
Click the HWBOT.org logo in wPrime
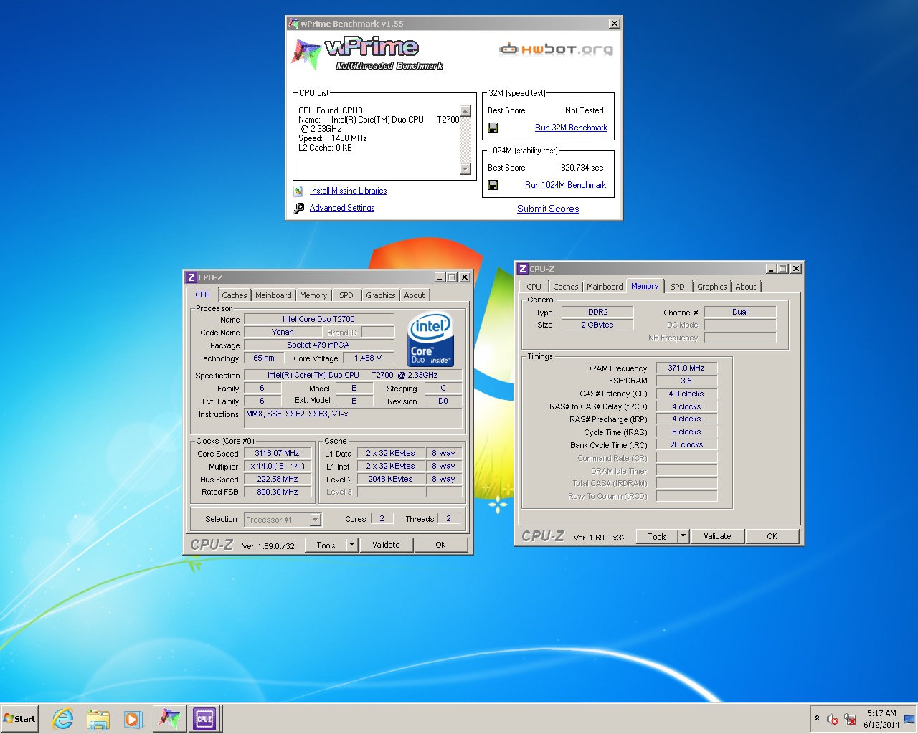(x=557, y=49)
